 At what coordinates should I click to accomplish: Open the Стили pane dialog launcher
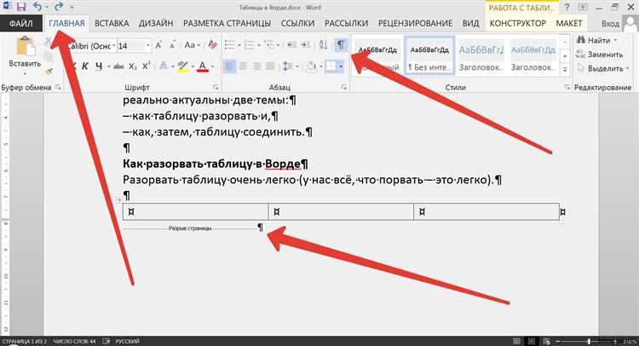point(567,87)
